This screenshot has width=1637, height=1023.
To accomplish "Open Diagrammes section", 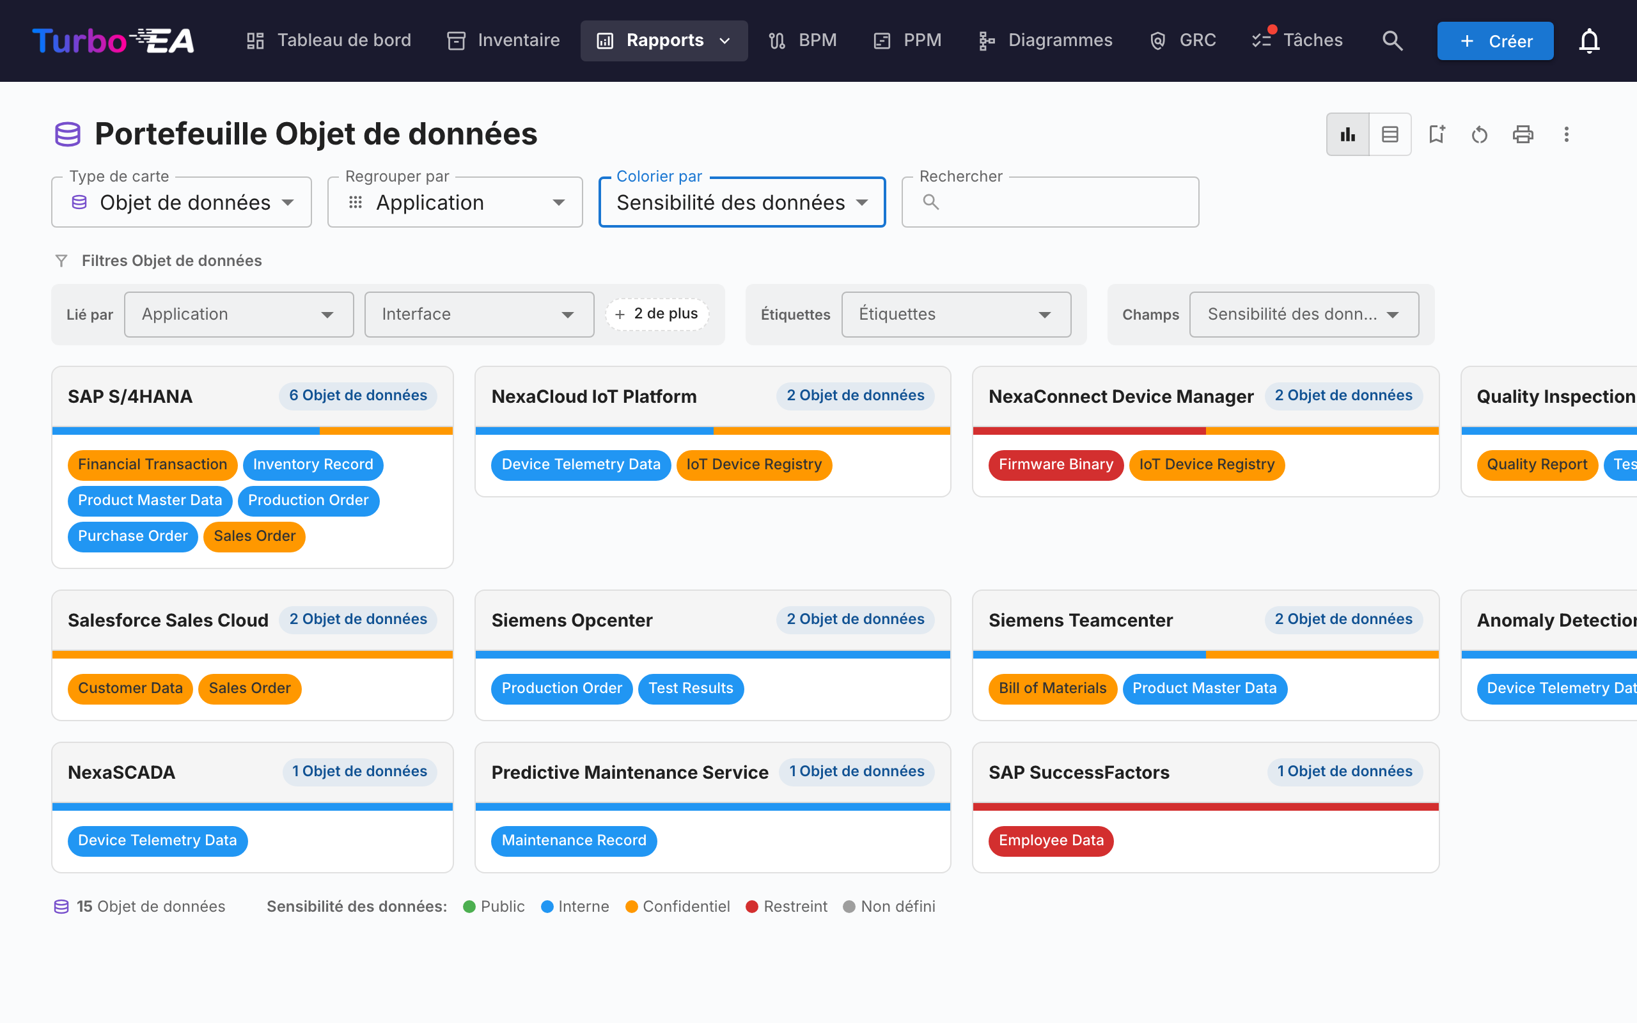I will pos(1046,40).
